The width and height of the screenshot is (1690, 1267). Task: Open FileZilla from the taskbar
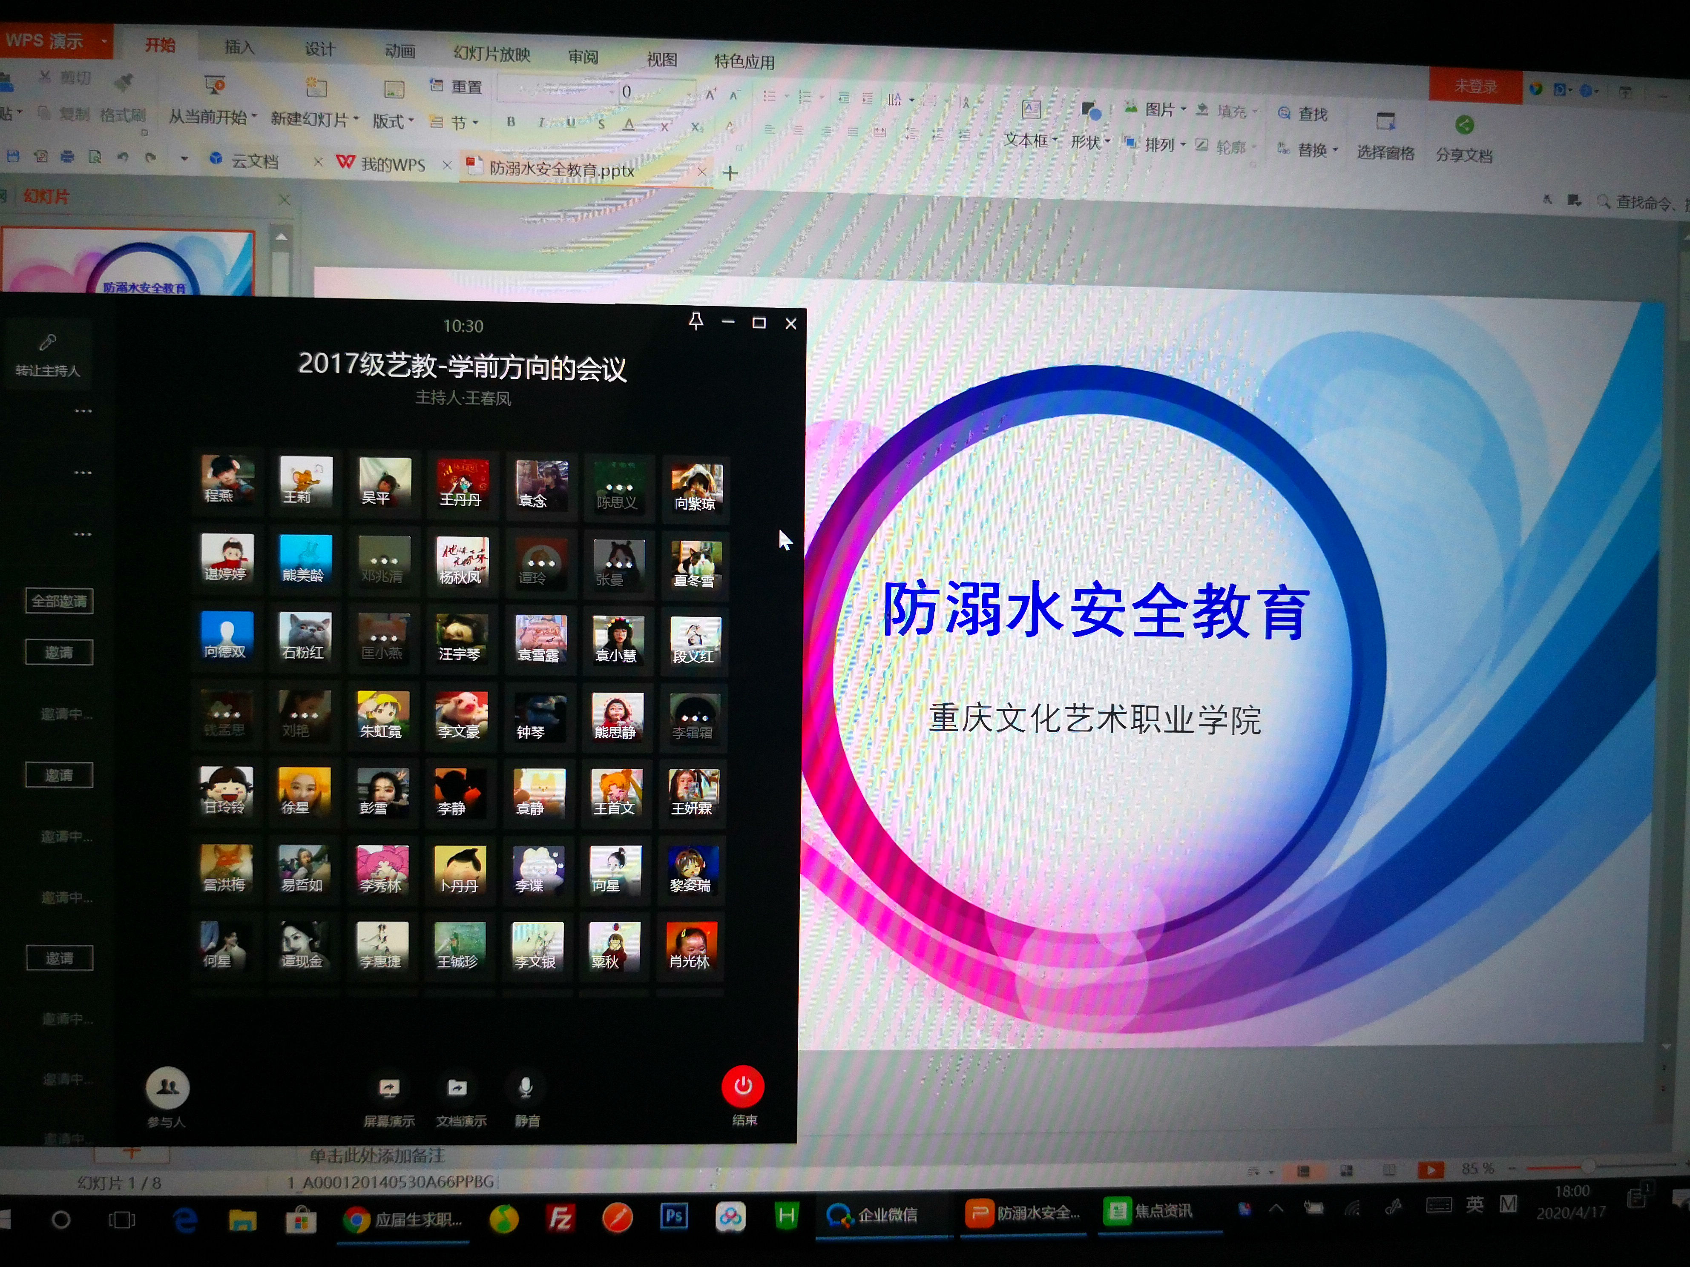560,1218
